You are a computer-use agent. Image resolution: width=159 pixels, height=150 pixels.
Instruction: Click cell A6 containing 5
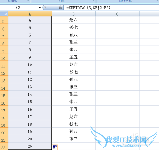pyautogui.click(x=30, y=27)
